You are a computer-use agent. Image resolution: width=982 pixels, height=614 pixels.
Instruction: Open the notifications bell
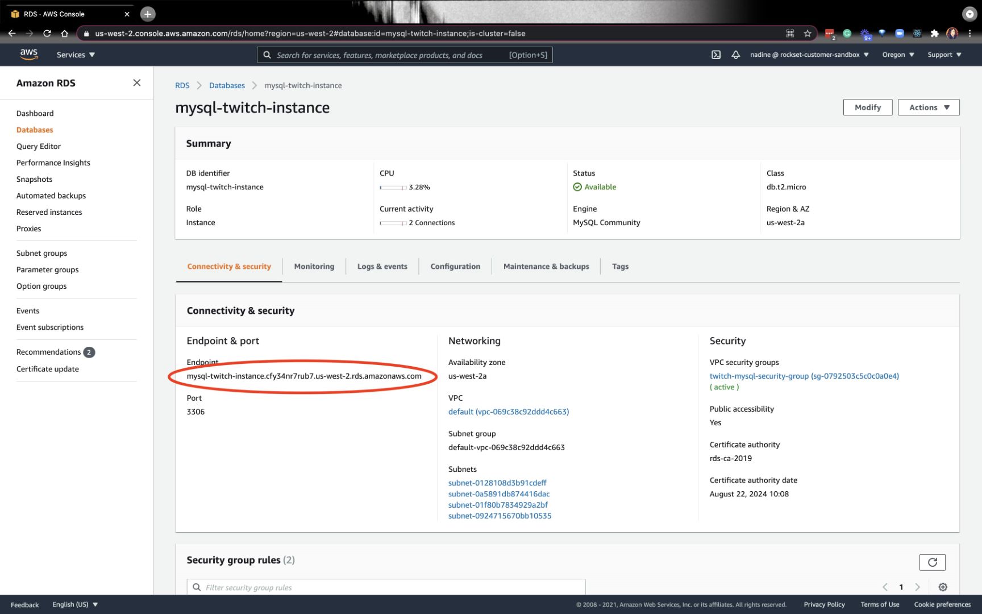click(x=735, y=55)
